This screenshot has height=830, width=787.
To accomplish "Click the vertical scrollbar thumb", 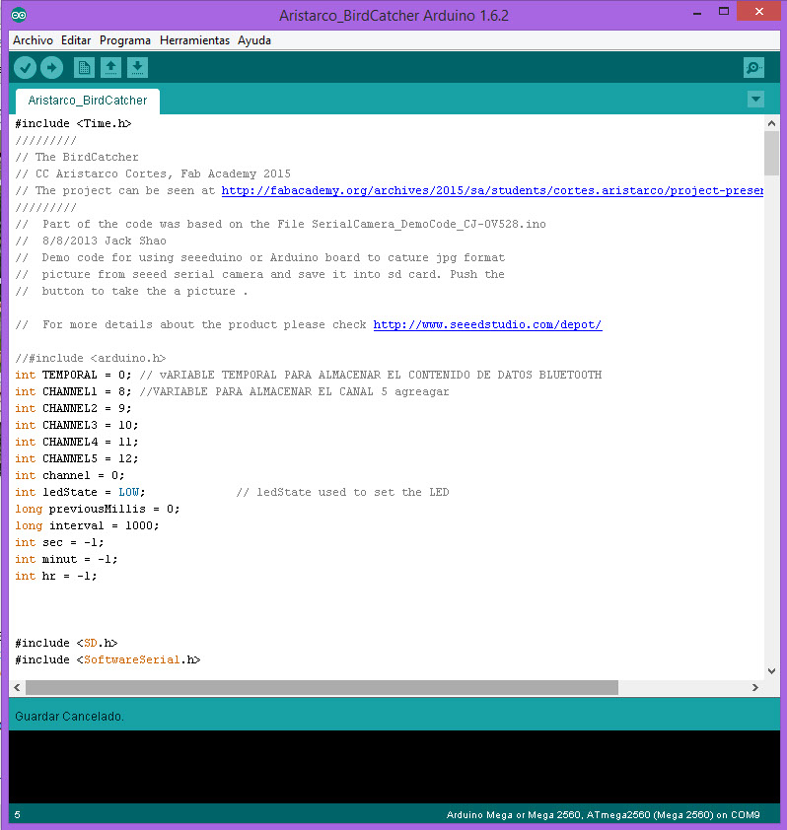I will (x=771, y=153).
